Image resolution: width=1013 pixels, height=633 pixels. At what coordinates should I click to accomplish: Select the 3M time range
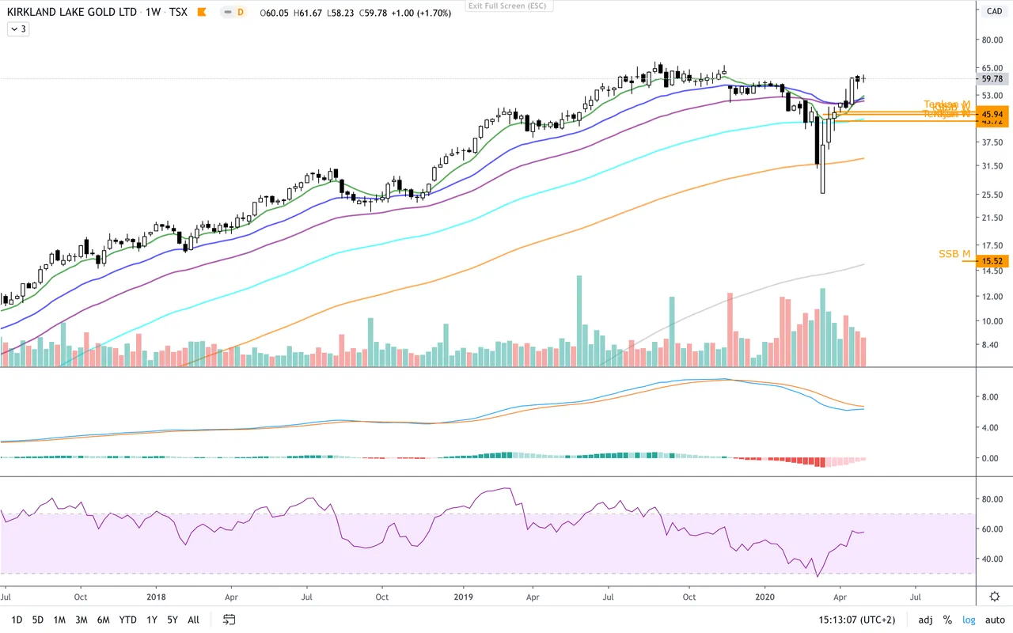(x=81, y=620)
